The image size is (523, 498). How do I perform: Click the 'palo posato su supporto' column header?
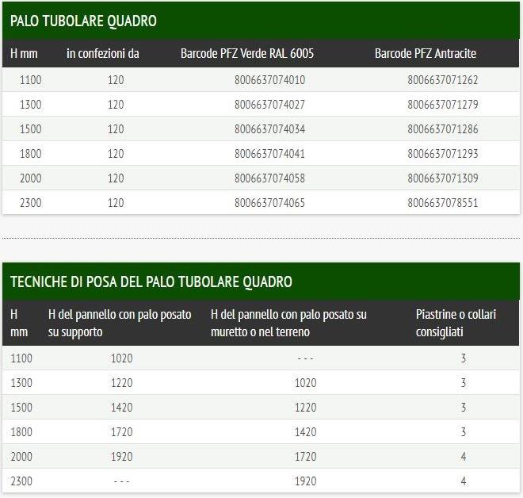point(120,324)
